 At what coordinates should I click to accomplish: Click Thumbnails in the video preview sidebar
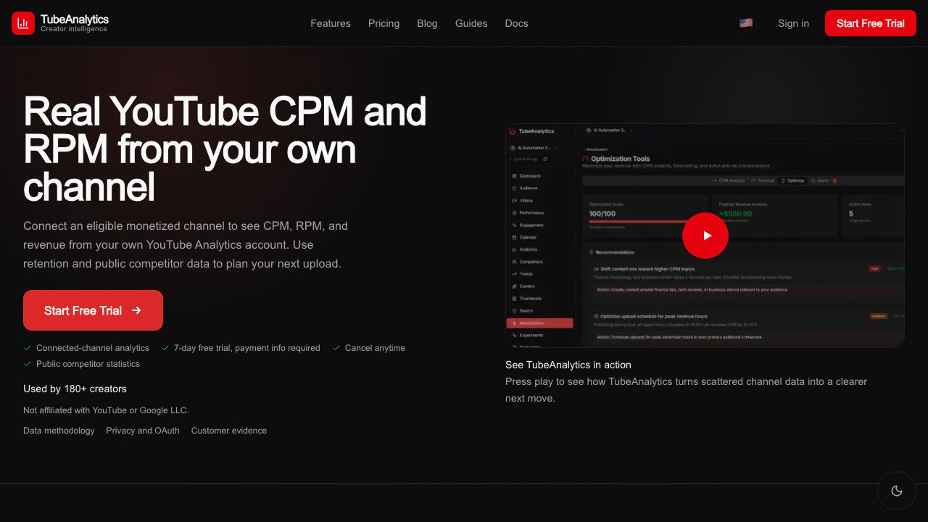pyautogui.click(x=530, y=299)
